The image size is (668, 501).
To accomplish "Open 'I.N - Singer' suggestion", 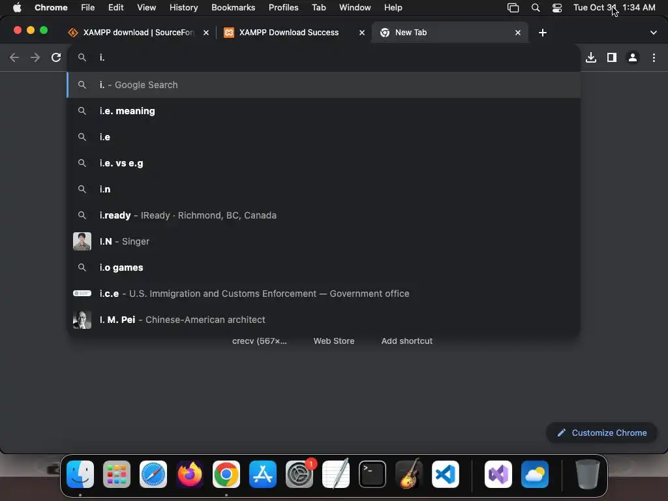I will (324, 241).
